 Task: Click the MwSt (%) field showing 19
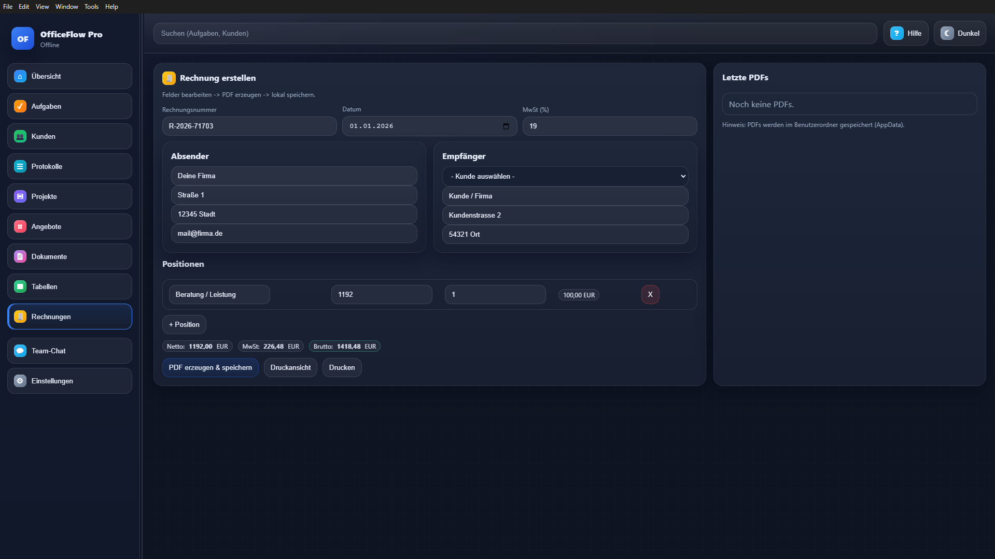point(610,126)
